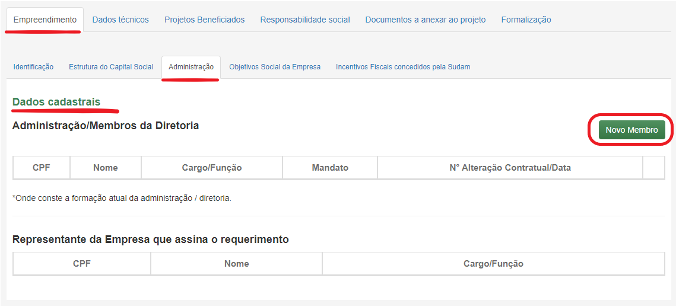Open Objetivos Social da Empresa sub-tab
This screenshot has height=307, width=676.
275,67
